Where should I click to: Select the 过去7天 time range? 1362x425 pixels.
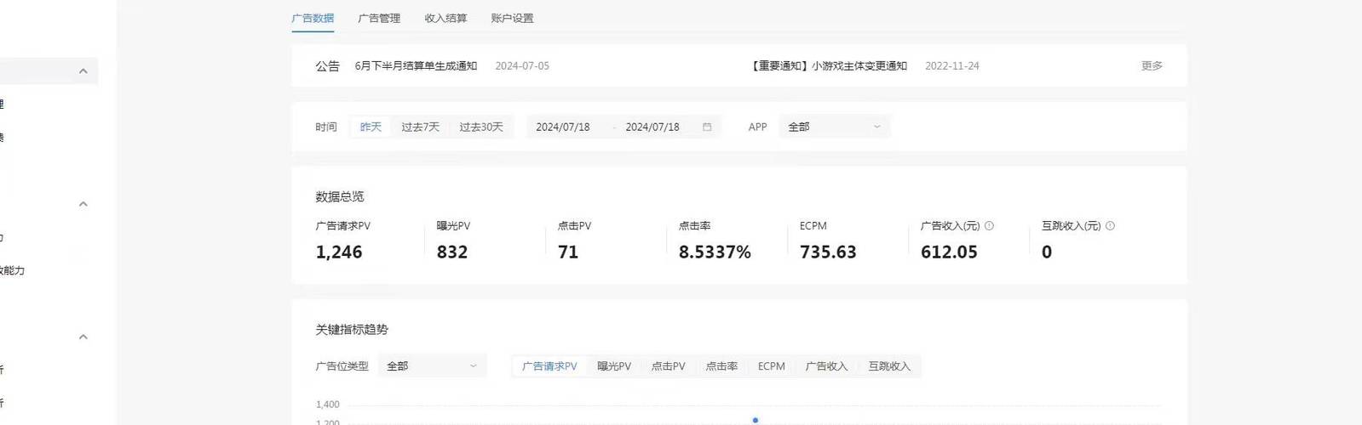[x=420, y=127]
